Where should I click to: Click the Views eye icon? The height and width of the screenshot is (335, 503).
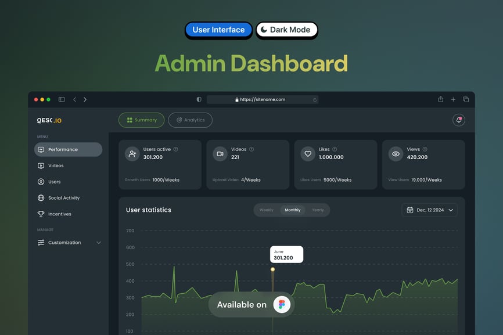(x=396, y=154)
